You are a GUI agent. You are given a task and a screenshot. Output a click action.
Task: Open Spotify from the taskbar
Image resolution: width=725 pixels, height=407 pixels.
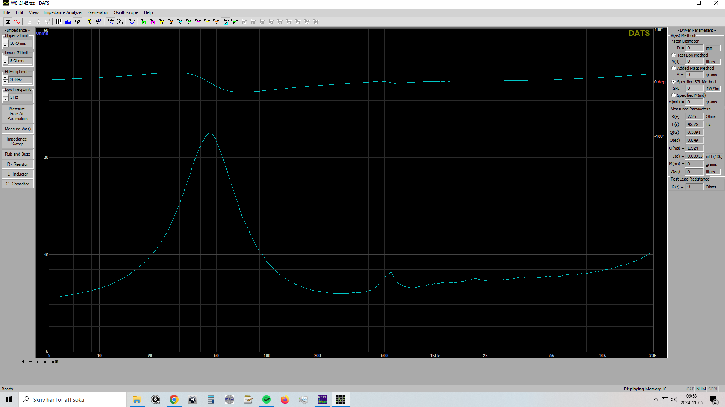[x=267, y=399]
